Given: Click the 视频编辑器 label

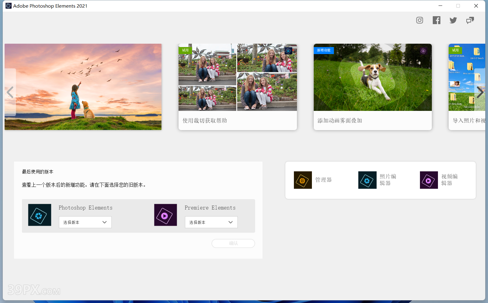Looking at the screenshot, I should pos(450,180).
